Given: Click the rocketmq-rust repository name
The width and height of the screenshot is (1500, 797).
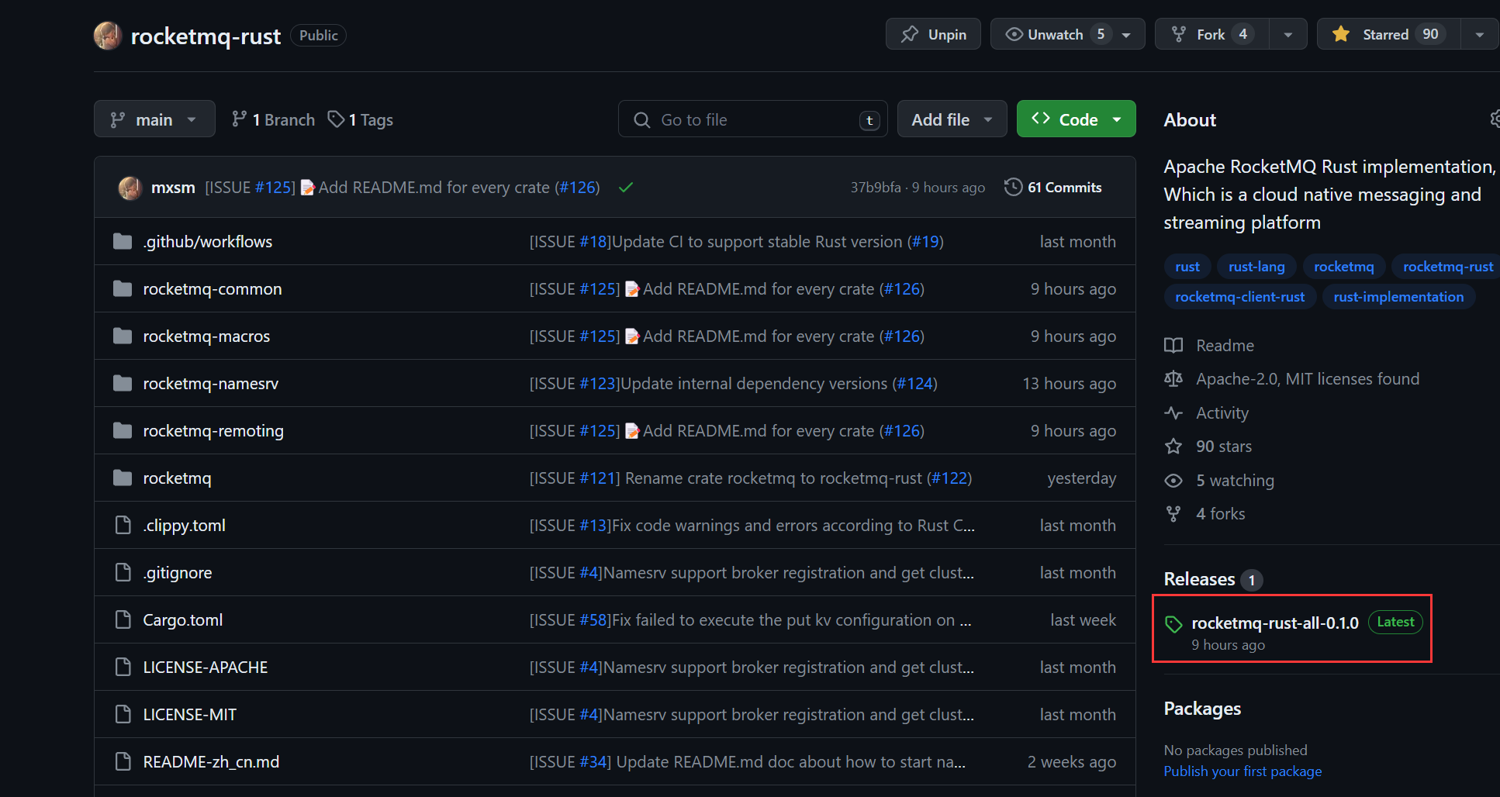Looking at the screenshot, I should [206, 36].
